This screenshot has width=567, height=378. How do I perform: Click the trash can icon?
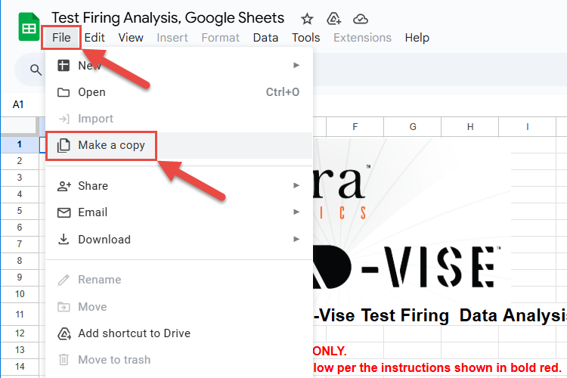[x=64, y=360]
